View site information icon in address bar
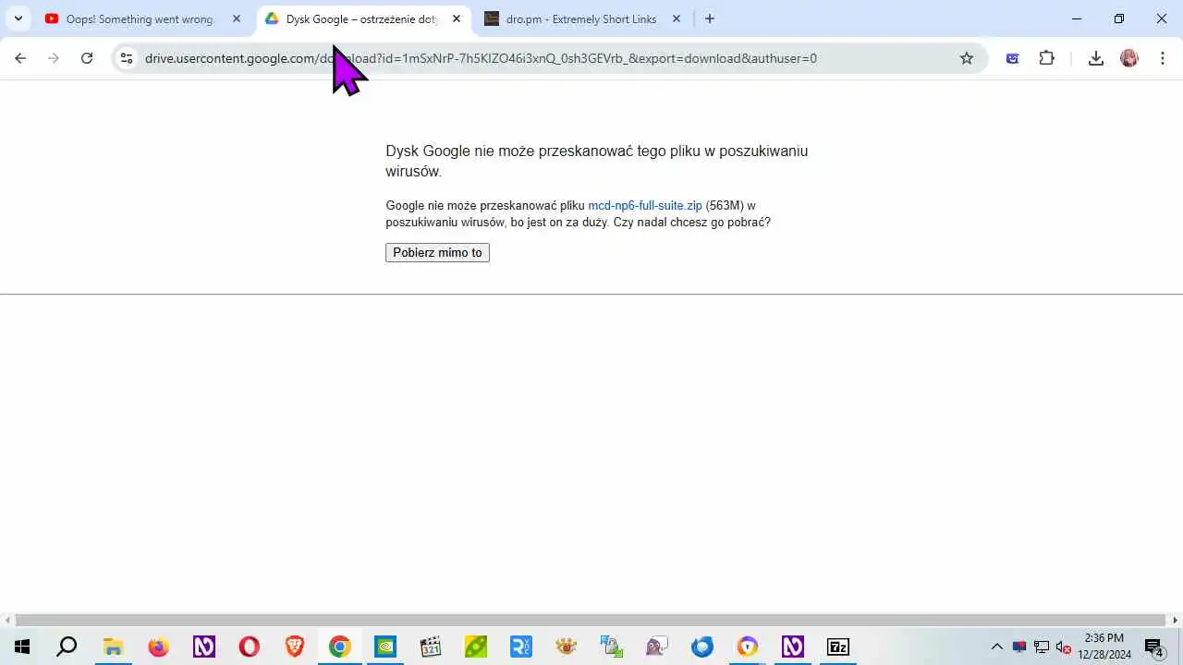 tap(127, 58)
